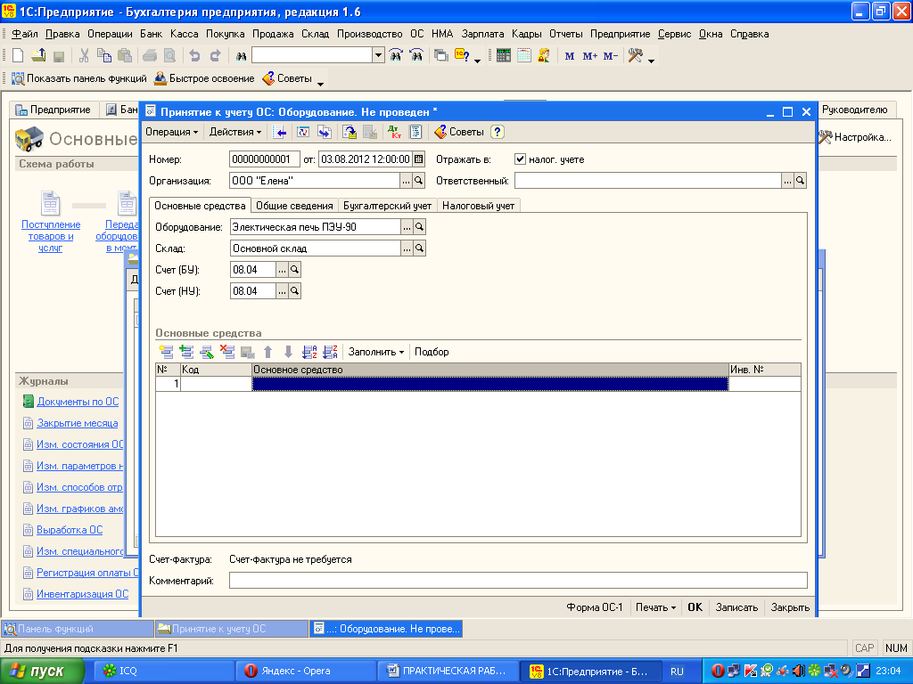Click the 1C help question icon
913x684 pixels.
(x=463, y=56)
